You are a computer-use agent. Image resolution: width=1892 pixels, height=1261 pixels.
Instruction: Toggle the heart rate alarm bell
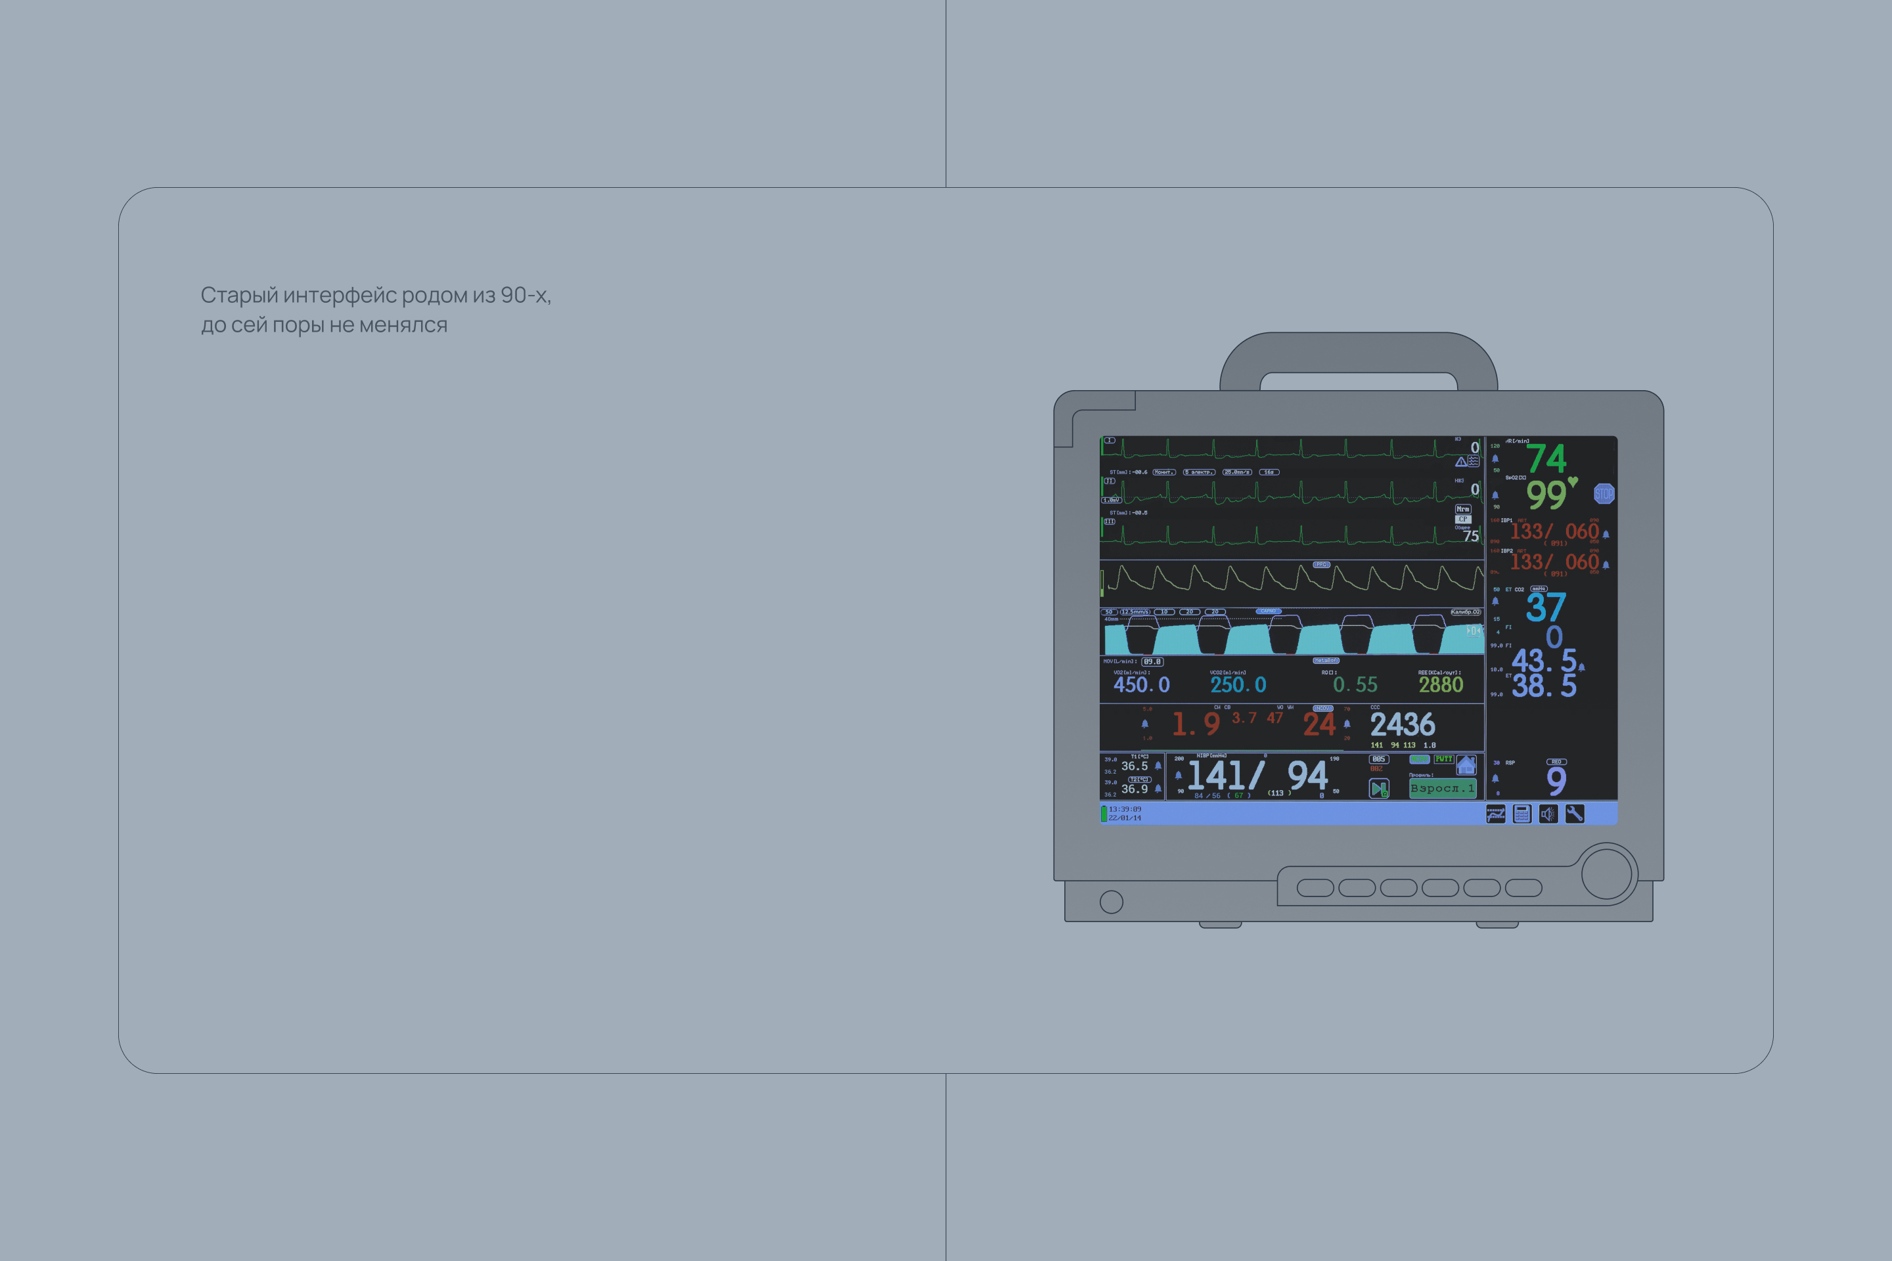[1495, 458]
